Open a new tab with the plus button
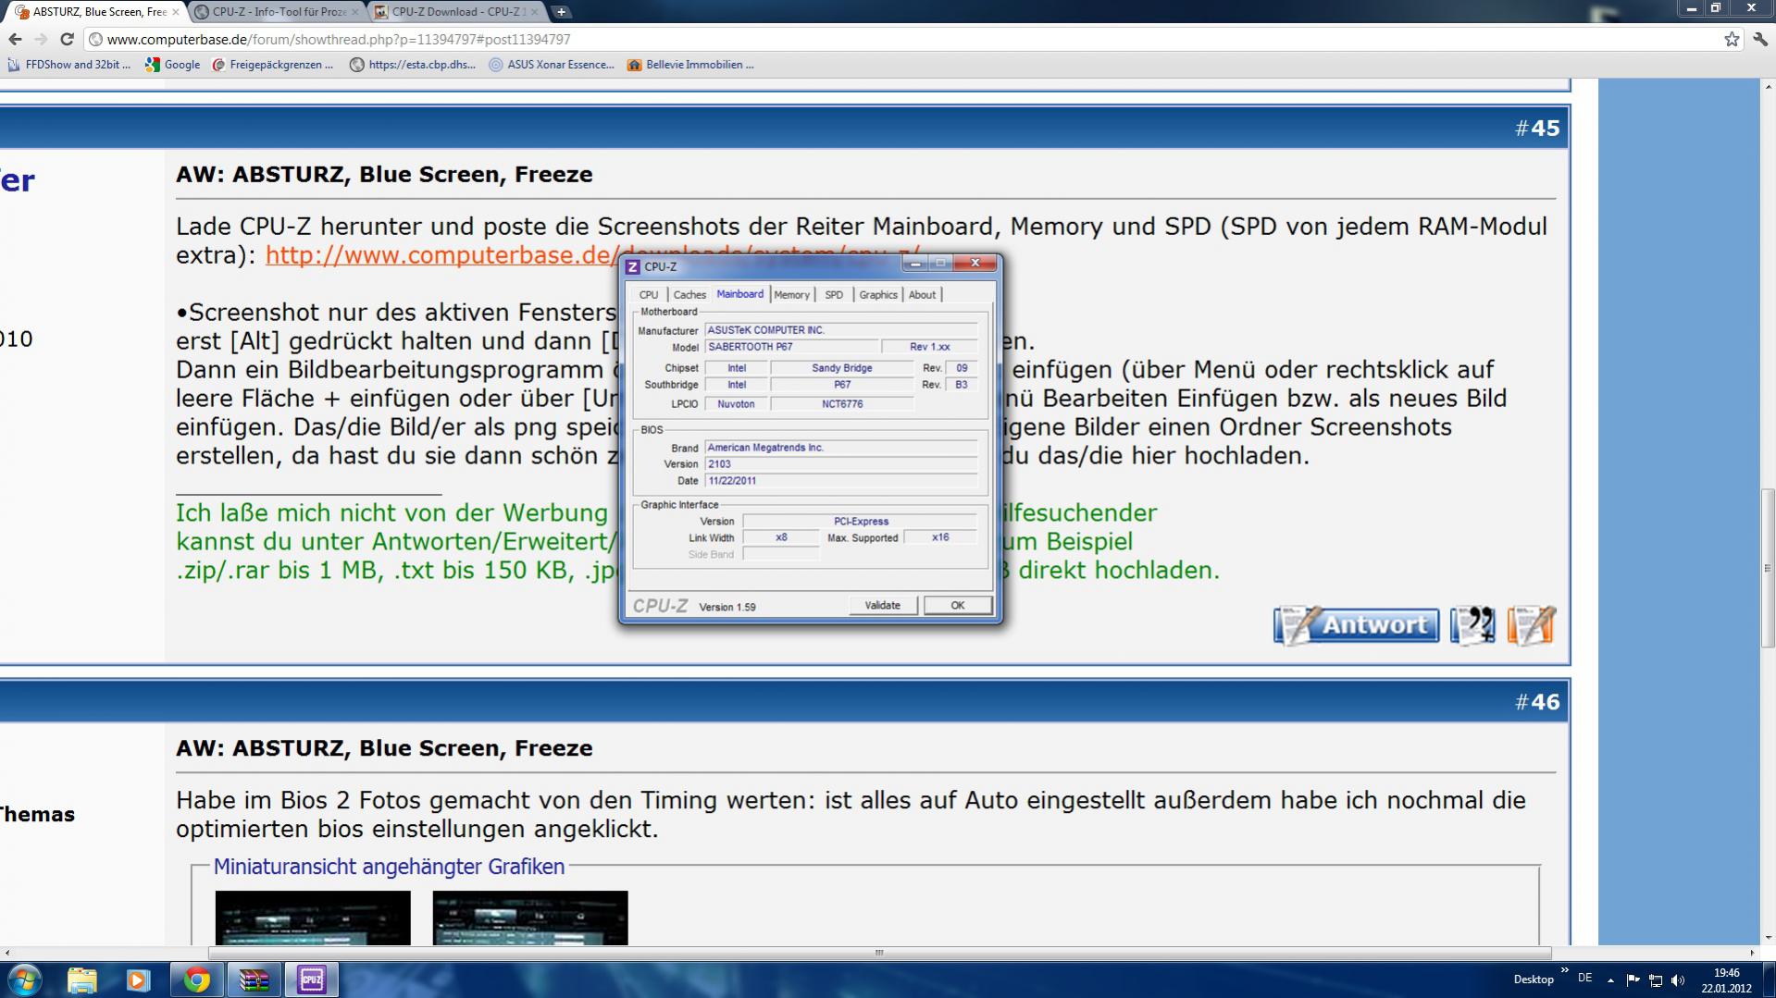This screenshot has height=998, width=1776. point(561,12)
